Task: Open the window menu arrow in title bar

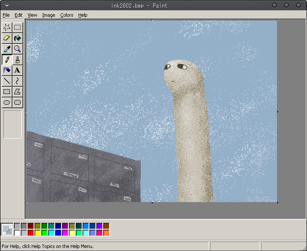Action: click(x=7, y=6)
